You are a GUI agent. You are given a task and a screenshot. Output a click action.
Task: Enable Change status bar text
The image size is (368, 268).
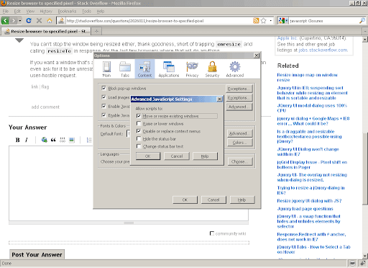click(x=139, y=146)
